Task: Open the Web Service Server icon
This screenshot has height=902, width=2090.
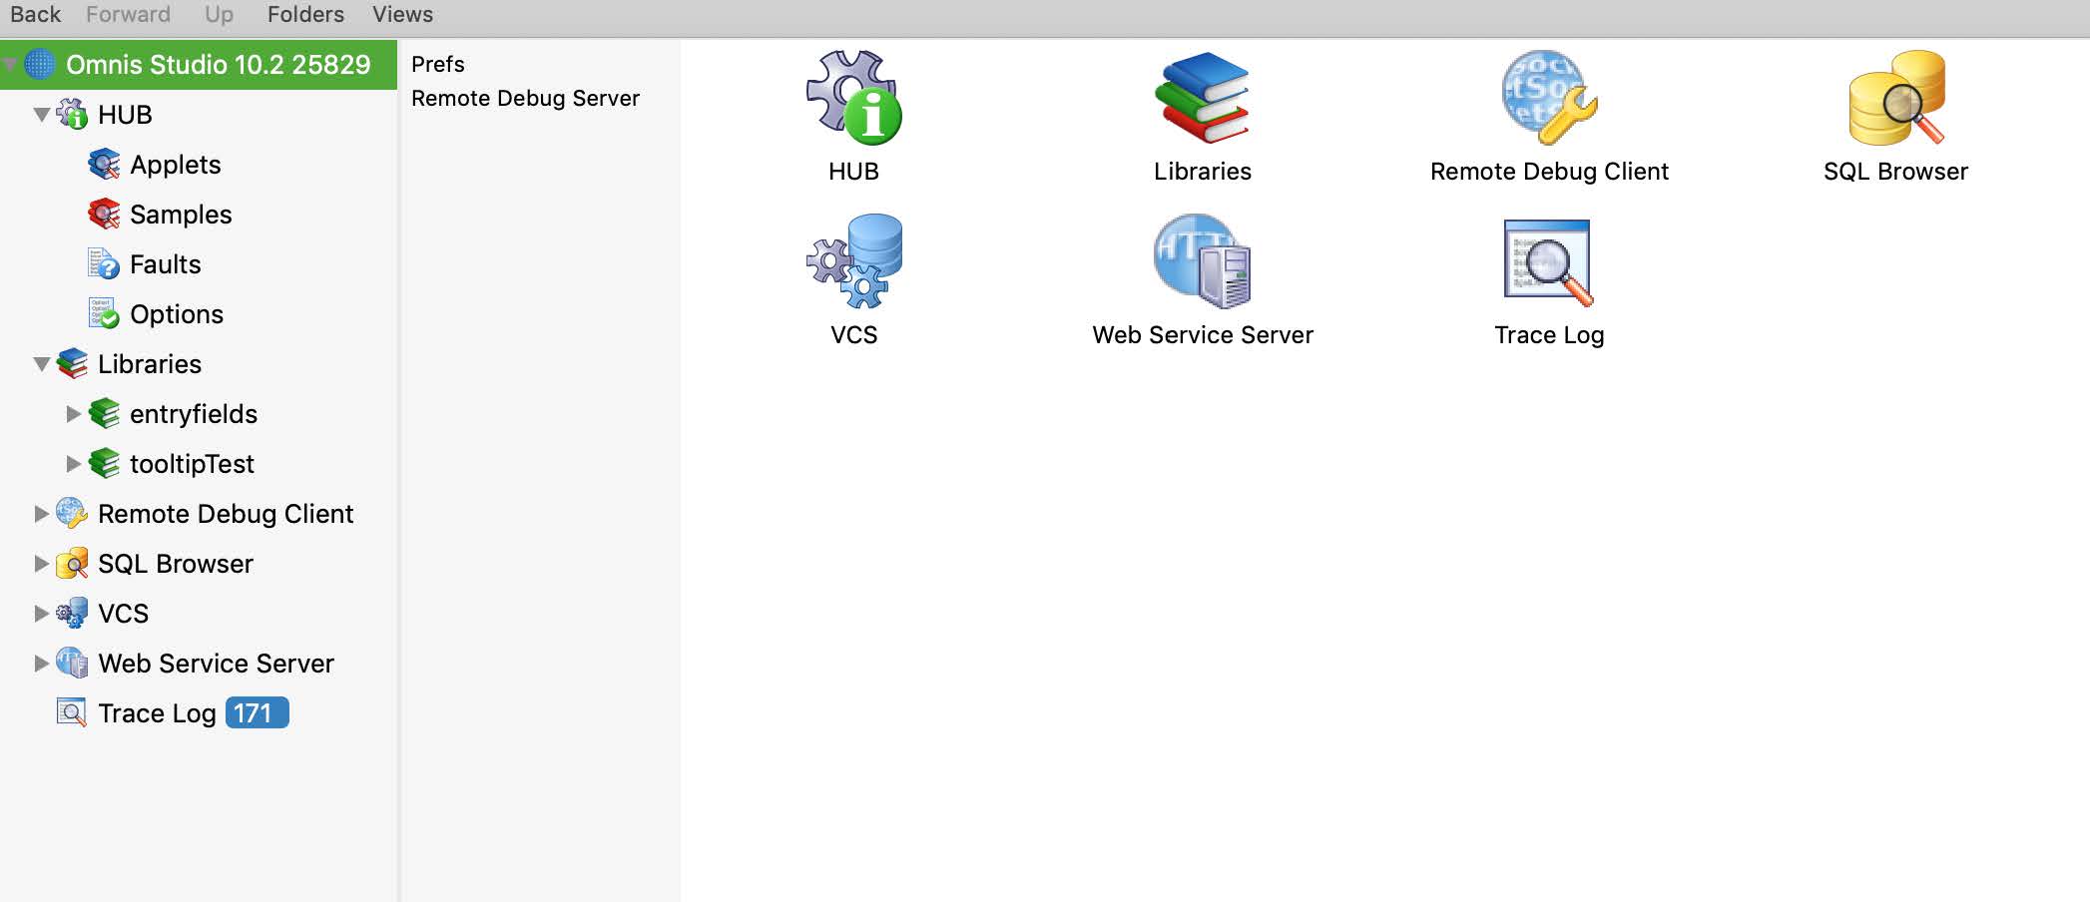Action: click(x=1202, y=261)
